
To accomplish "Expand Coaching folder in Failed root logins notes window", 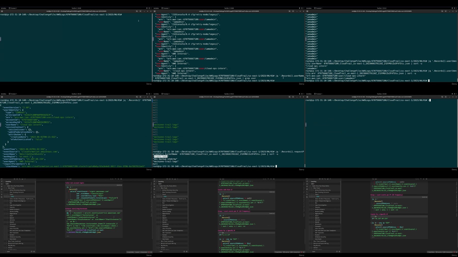I will click(4, 182).
